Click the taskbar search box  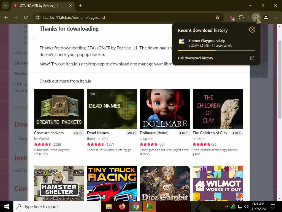coord(57,206)
